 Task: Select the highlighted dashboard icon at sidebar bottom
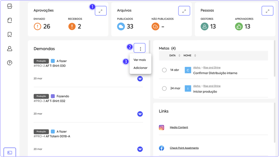[x=10, y=153]
